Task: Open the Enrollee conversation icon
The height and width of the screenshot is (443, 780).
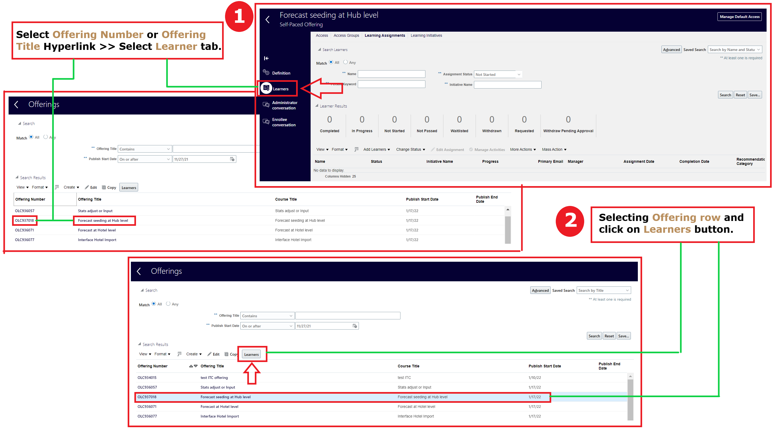Action: tap(266, 122)
